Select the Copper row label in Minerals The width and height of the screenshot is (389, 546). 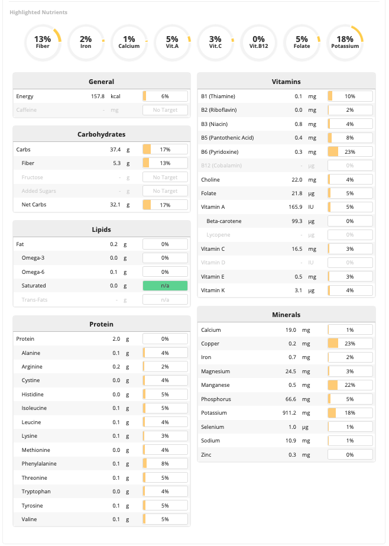pyautogui.click(x=210, y=344)
